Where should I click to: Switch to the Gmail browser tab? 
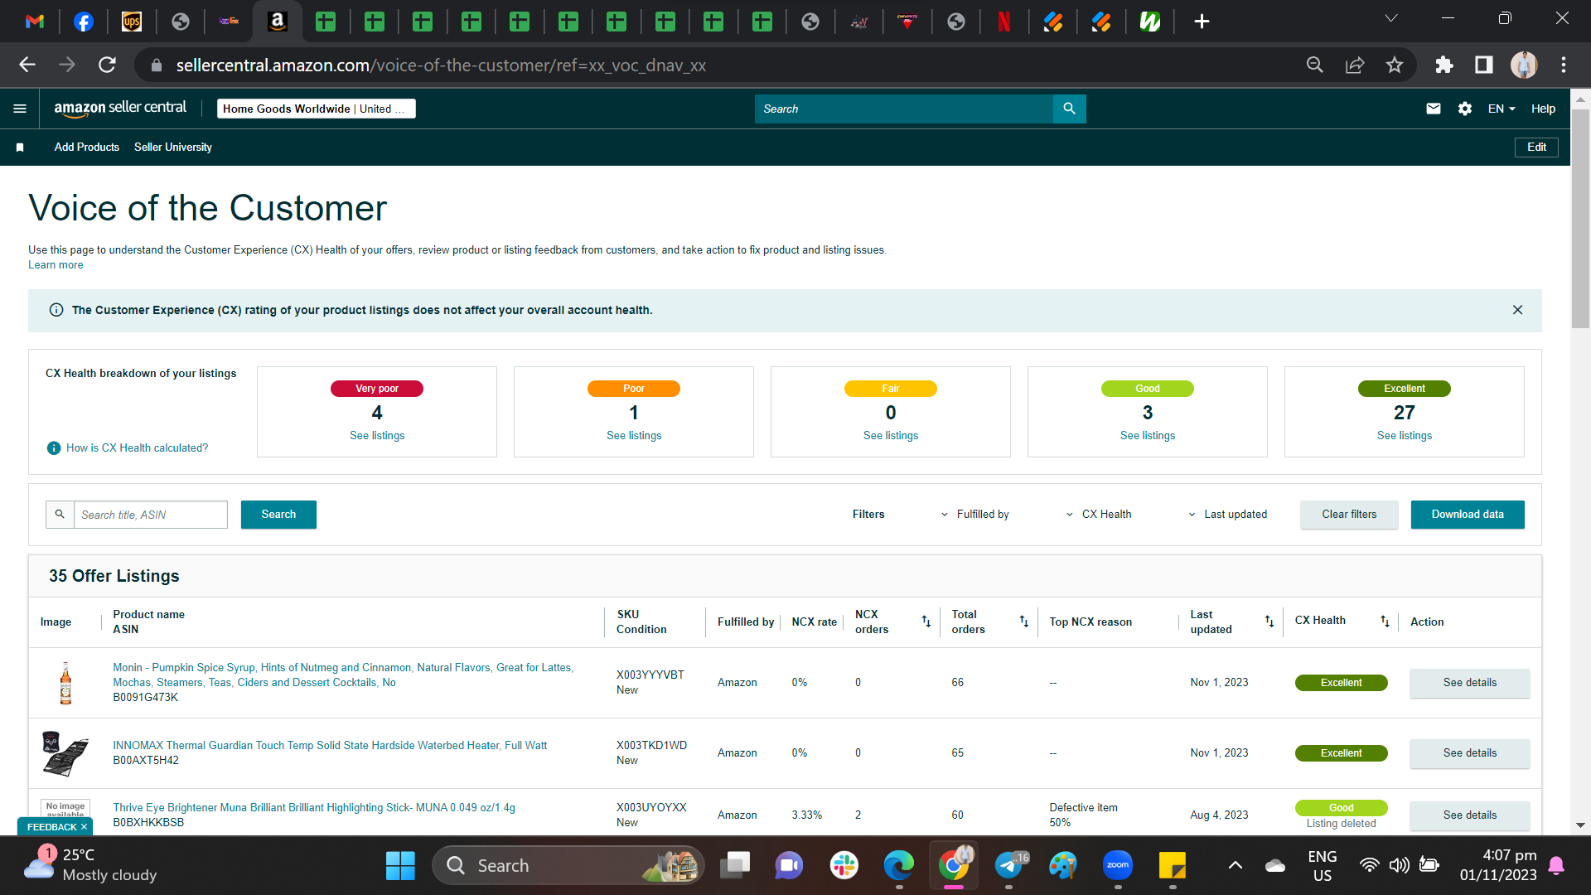click(x=35, y=22)
